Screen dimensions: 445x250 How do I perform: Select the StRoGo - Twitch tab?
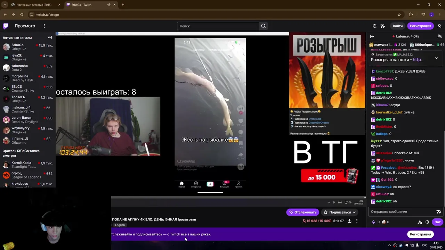pyautogui.click(x=91, y=5)
